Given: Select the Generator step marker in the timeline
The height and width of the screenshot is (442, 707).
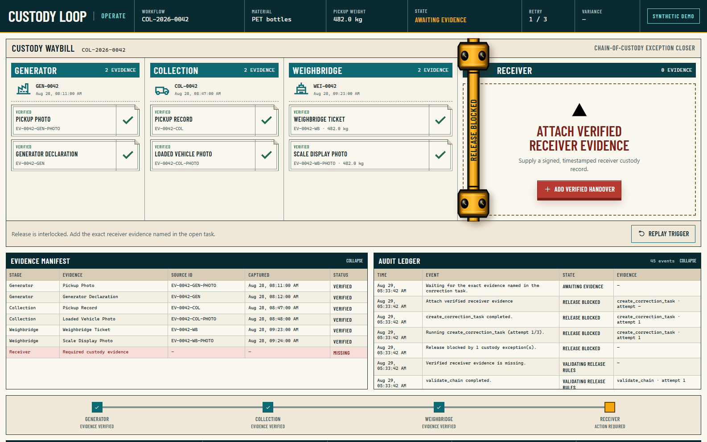Looking at the screenshot, I should coord(97,407).
